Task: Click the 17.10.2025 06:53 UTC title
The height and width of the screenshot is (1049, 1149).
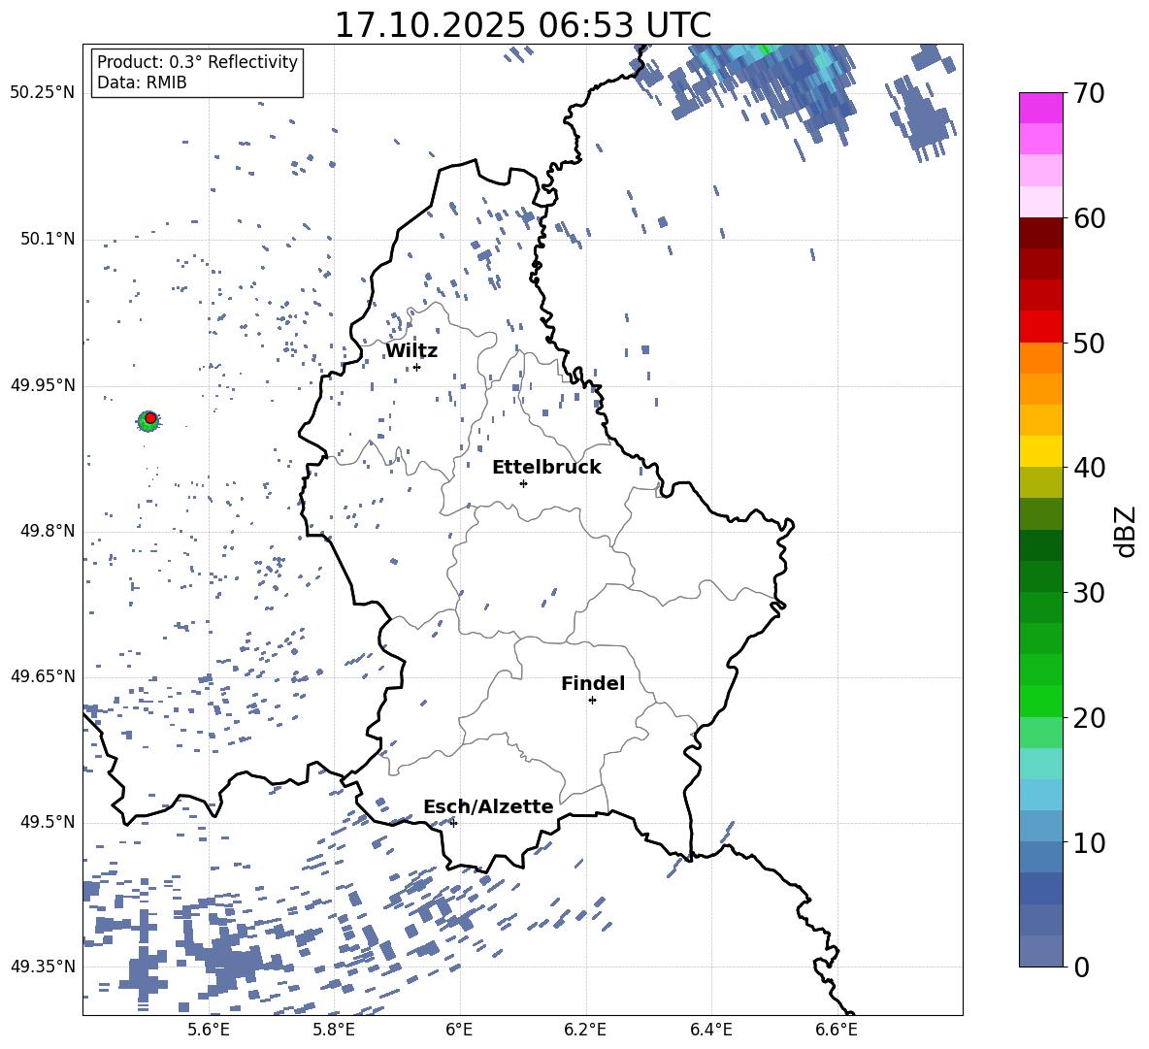Action: (x=522, y=25)
